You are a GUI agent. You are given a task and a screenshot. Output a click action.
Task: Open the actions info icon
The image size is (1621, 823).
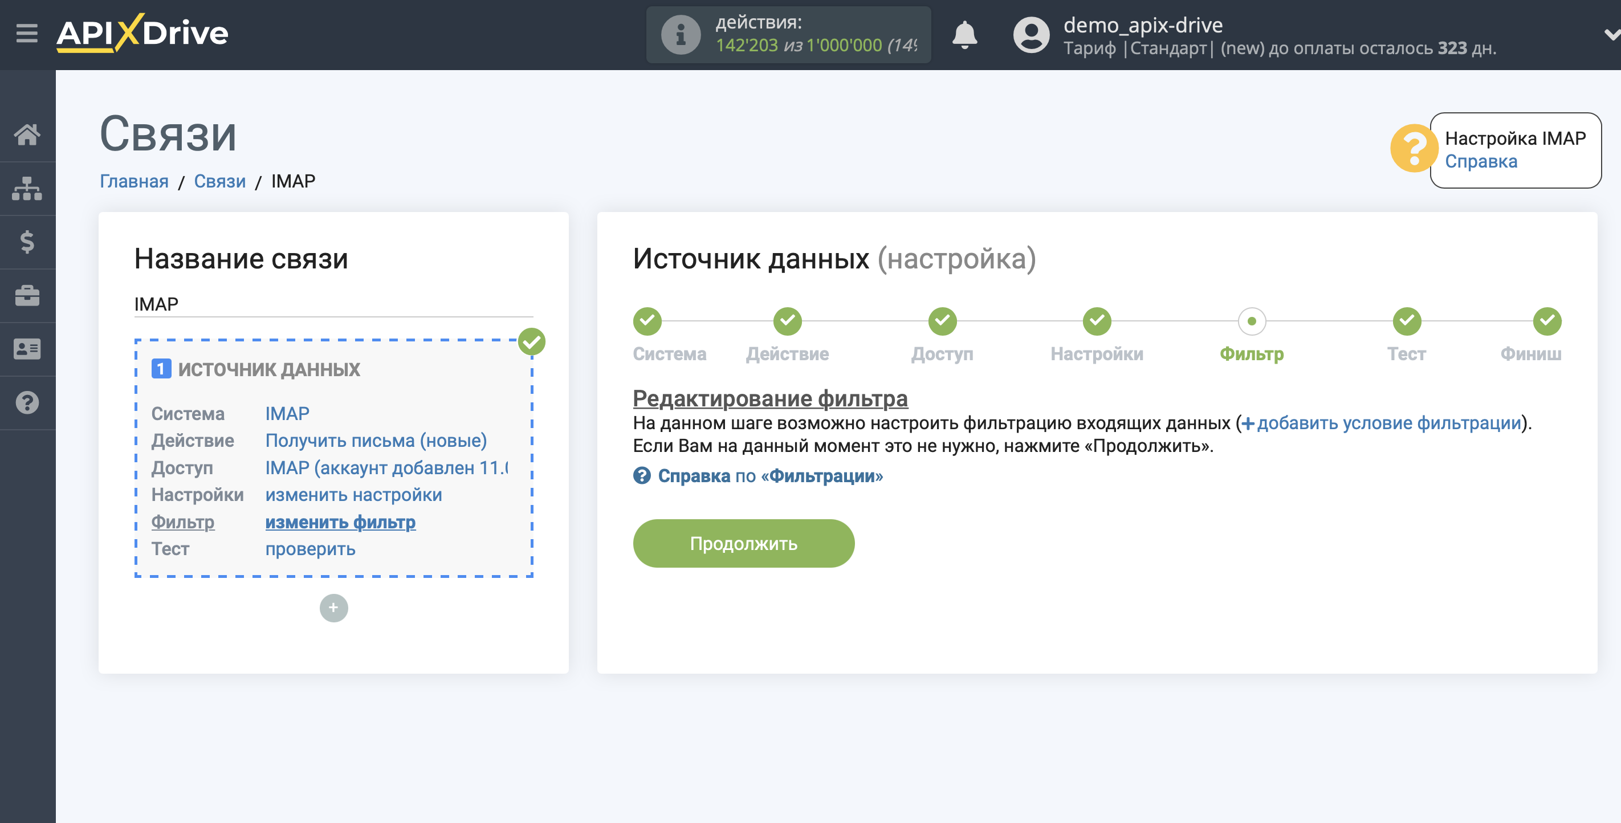coord(680,35)
